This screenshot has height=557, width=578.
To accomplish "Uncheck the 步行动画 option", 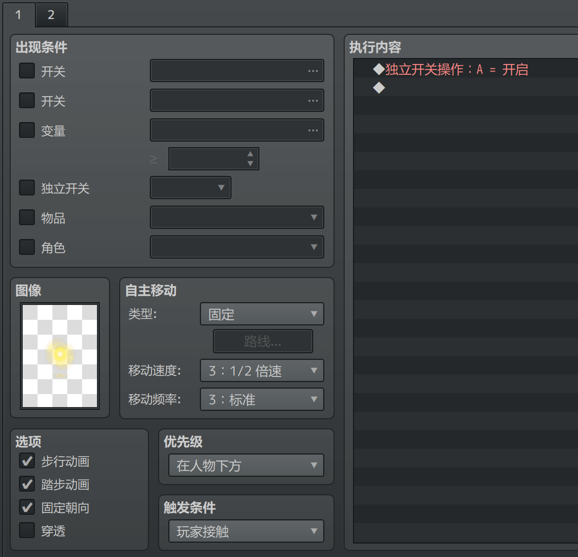I will (x=27, y=460).
